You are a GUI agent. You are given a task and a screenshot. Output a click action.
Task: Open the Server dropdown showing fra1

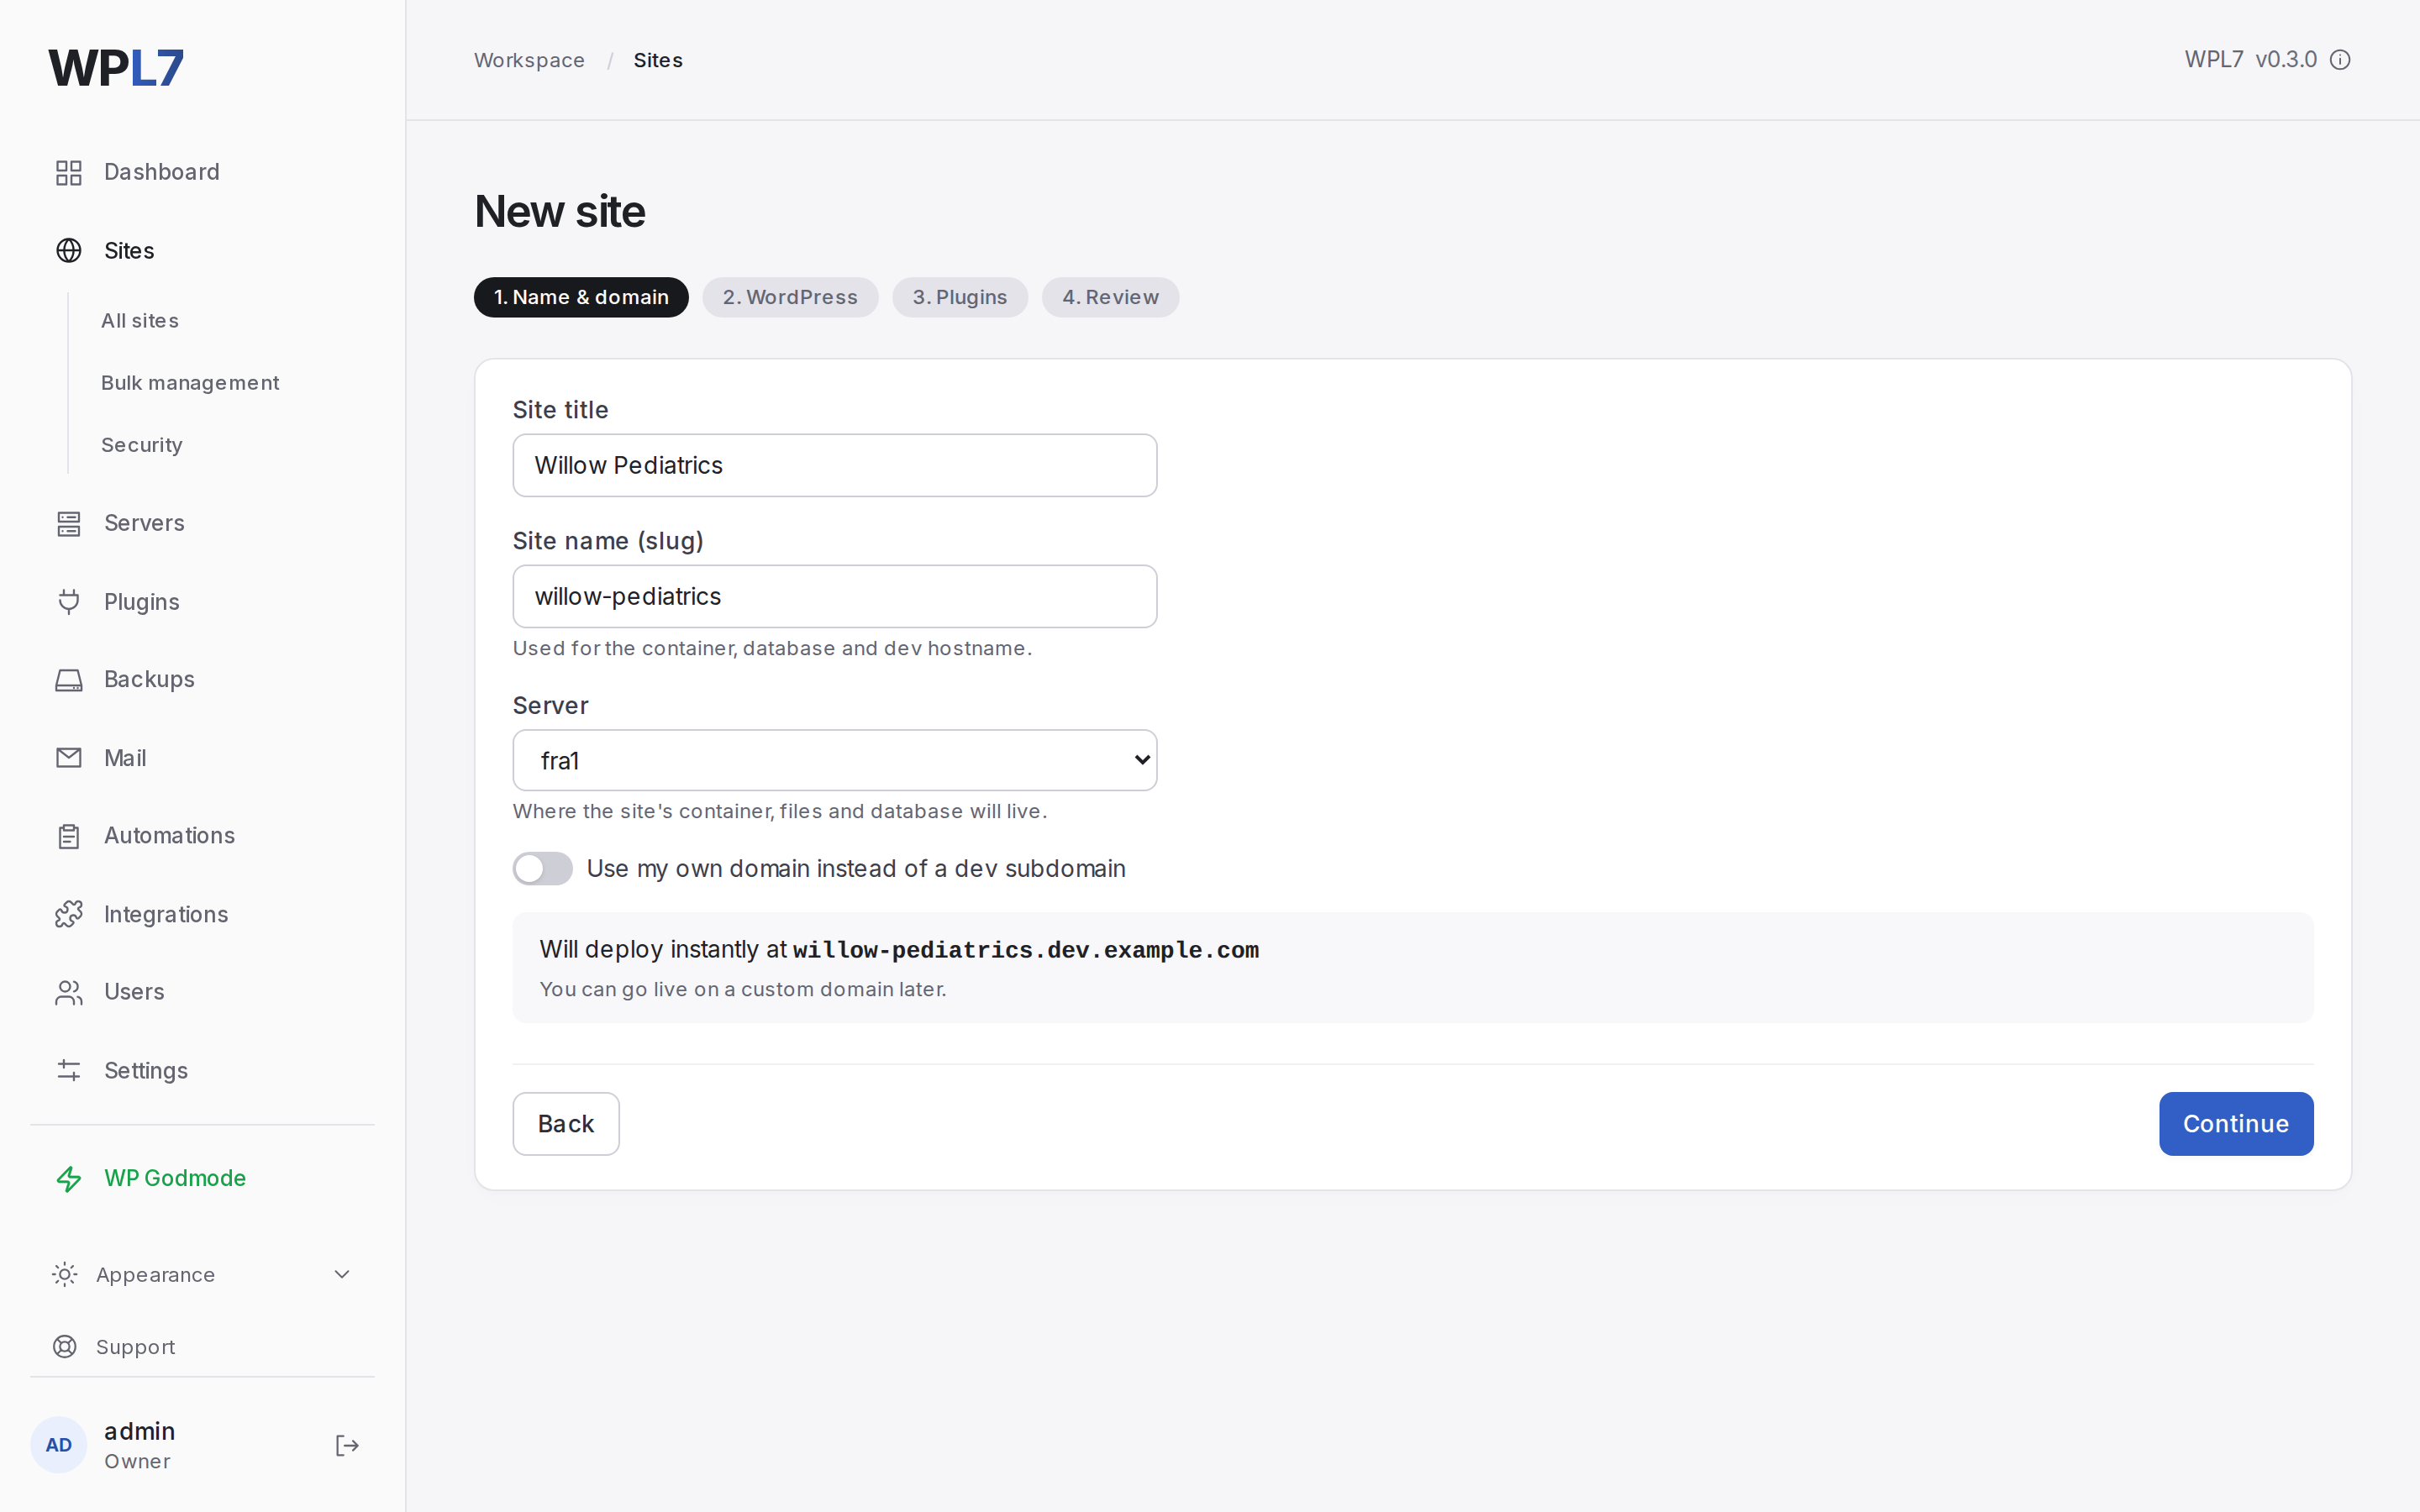[x=835, y=760]
